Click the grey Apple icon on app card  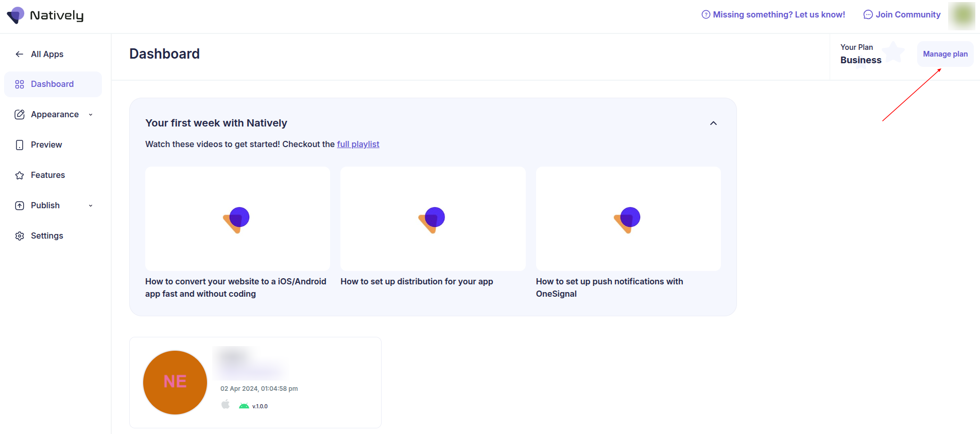click(x=226, y=405)
